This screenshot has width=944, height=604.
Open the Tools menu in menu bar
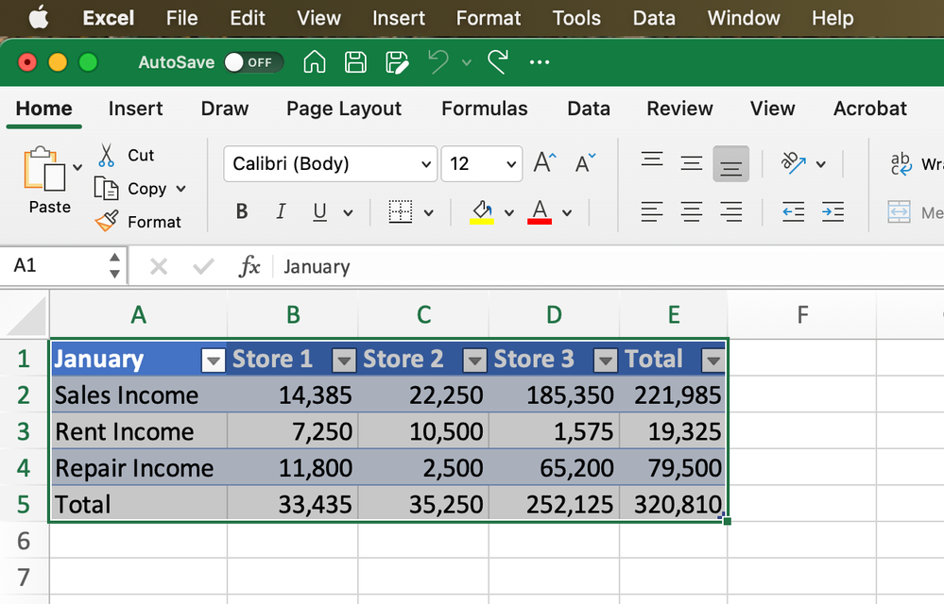[x=576, y=18]
